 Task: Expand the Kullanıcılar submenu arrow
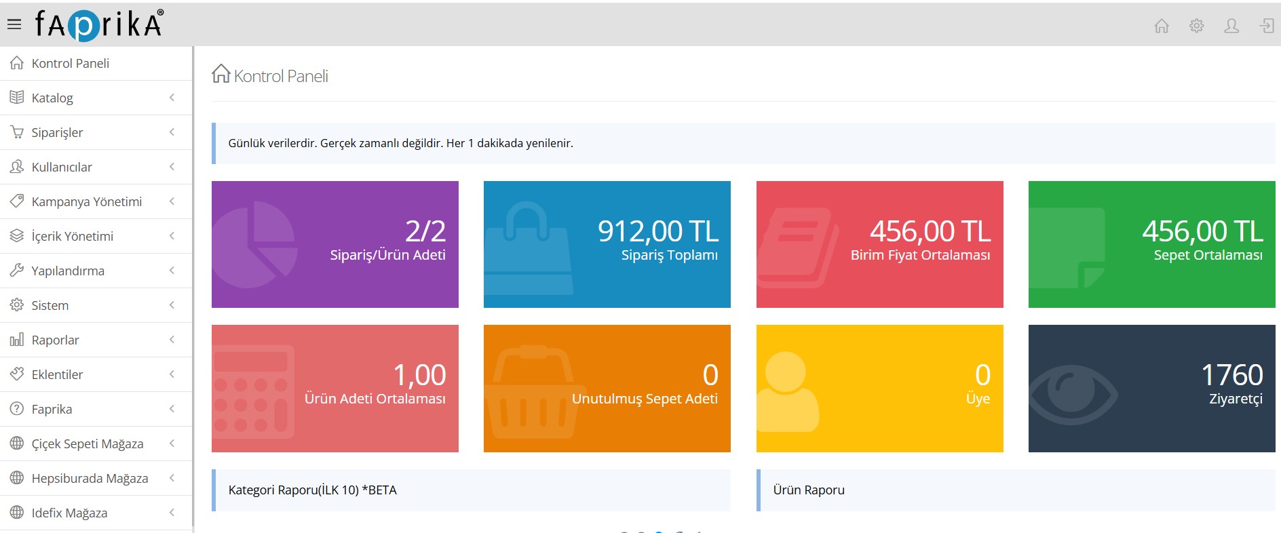point(172,167)
